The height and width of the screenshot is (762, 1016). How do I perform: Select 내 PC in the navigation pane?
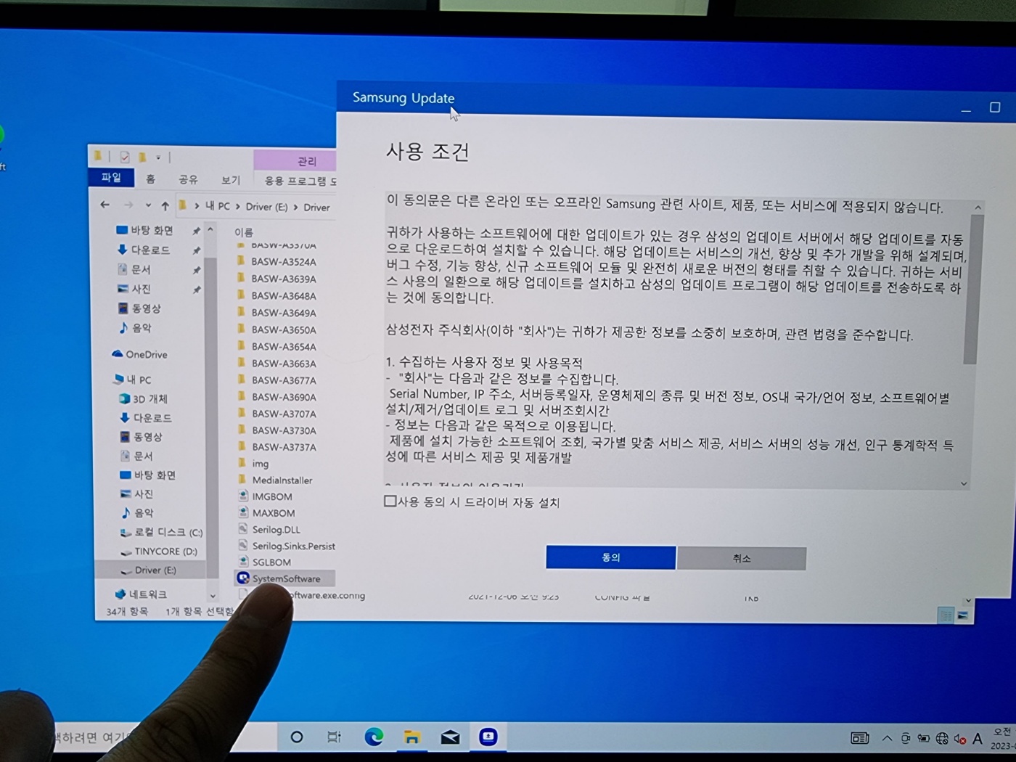(x=132, y=379)
